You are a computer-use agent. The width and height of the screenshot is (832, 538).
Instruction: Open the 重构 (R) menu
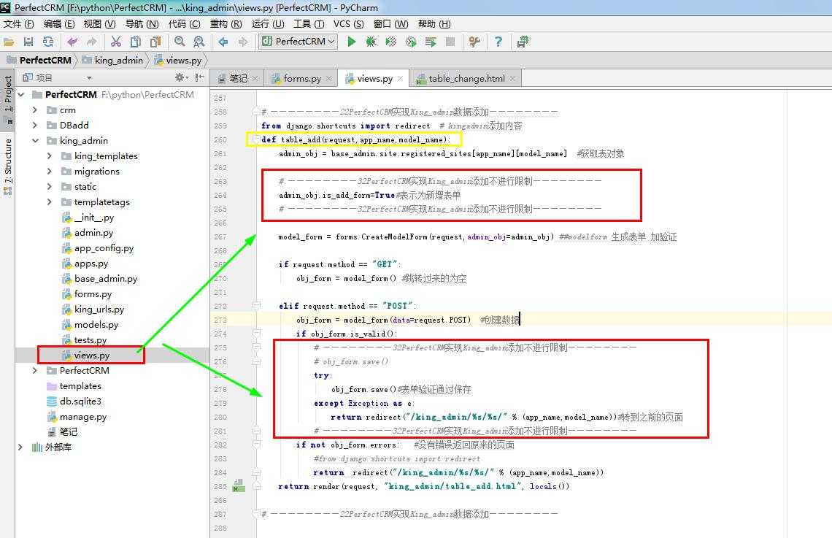[x=226, y=24]
